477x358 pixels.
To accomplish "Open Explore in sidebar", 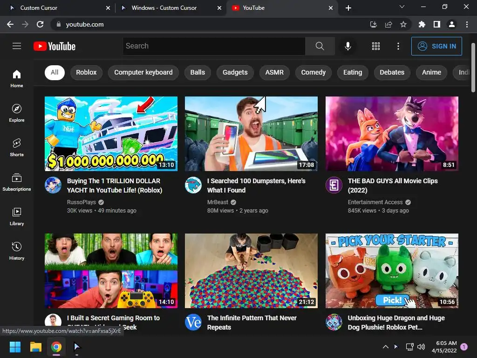I will [17, 113].
